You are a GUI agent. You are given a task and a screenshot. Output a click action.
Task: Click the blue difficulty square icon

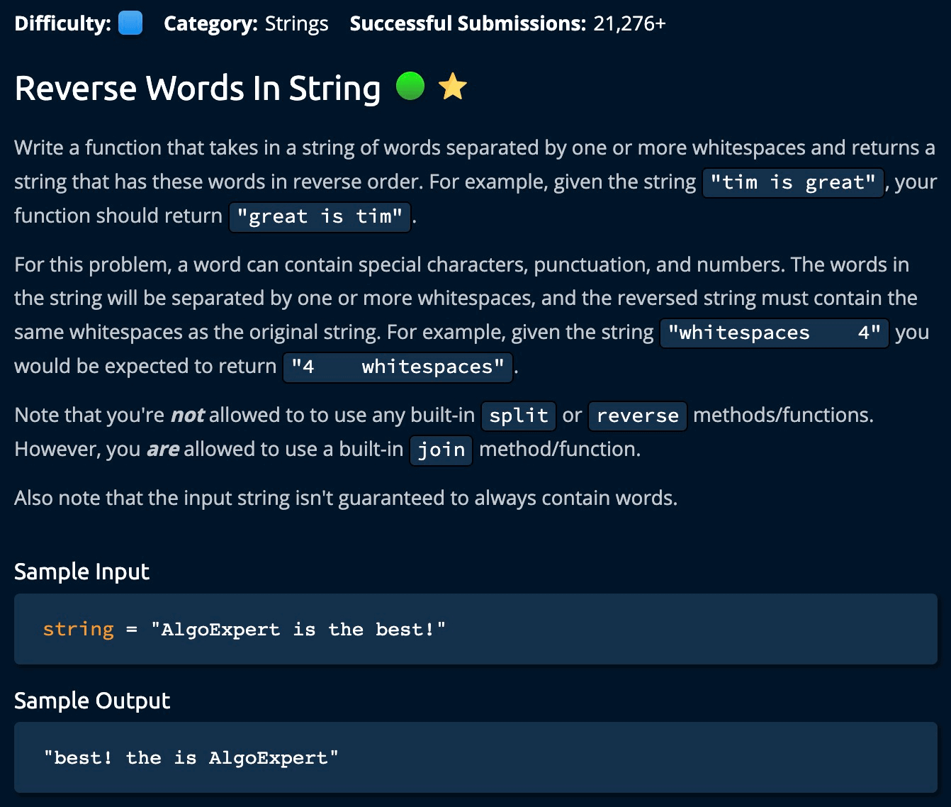point(130,23)
